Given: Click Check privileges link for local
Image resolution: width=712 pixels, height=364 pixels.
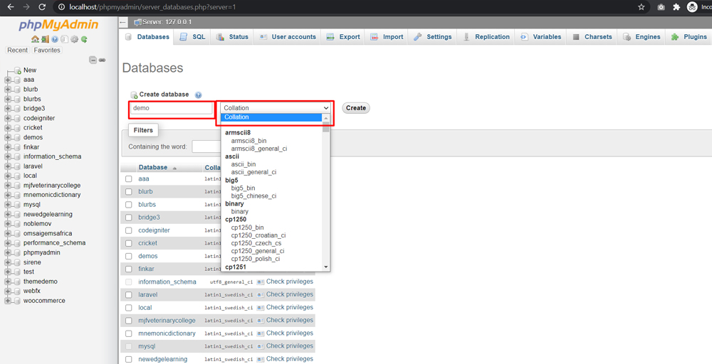Looking at the screenshot, I should point(289,307).
